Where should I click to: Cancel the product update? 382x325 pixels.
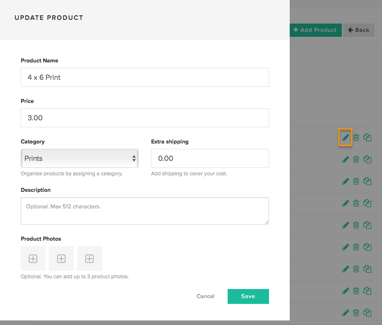tap(205, 296)
